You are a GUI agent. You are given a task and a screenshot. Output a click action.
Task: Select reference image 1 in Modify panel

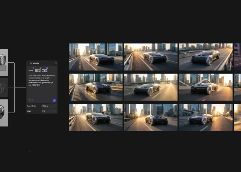click(x=31, y=71)
